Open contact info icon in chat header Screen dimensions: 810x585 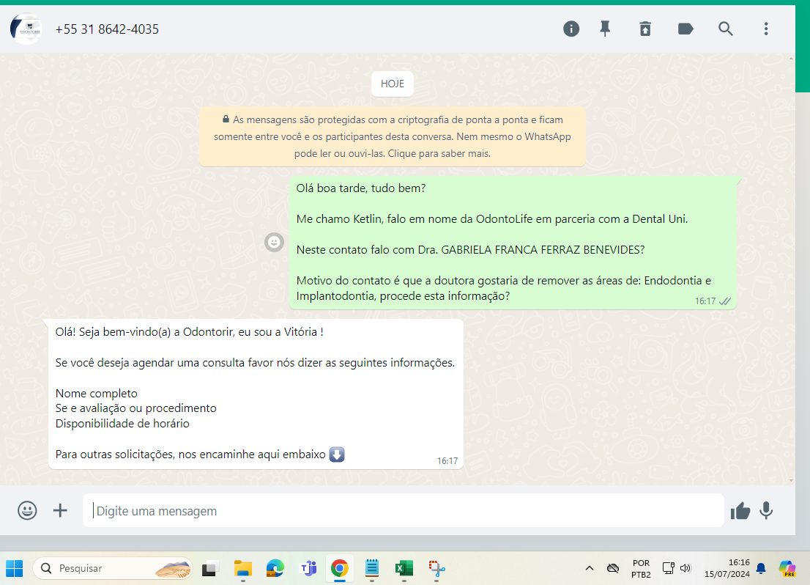(x=571, y=29)
